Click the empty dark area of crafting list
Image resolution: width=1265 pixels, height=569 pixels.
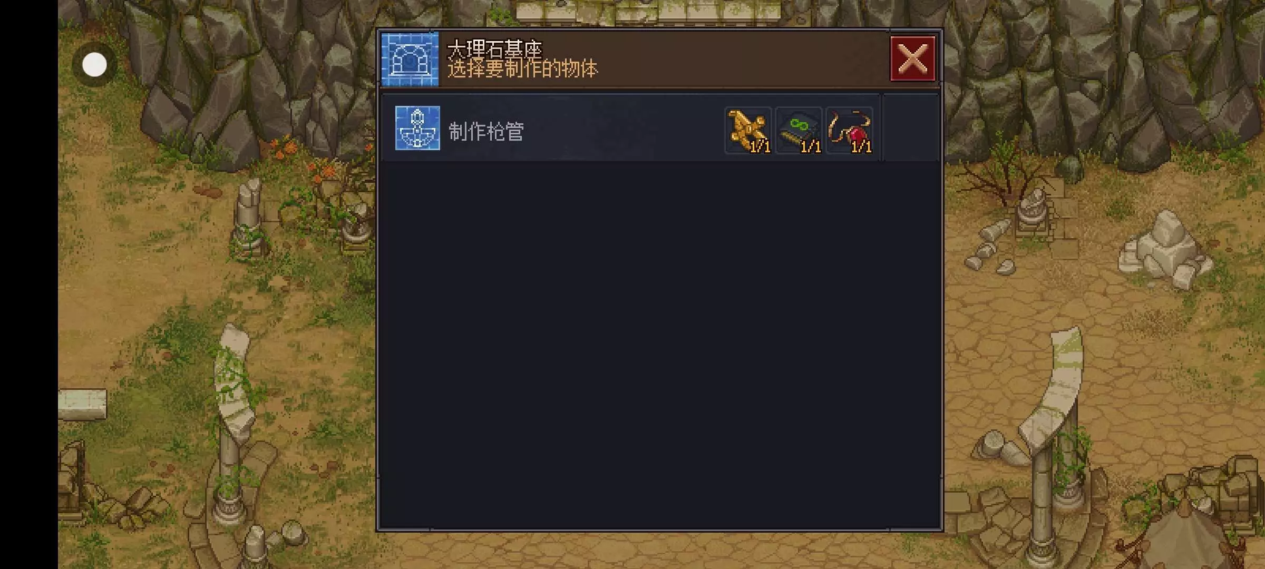[660, 345]
